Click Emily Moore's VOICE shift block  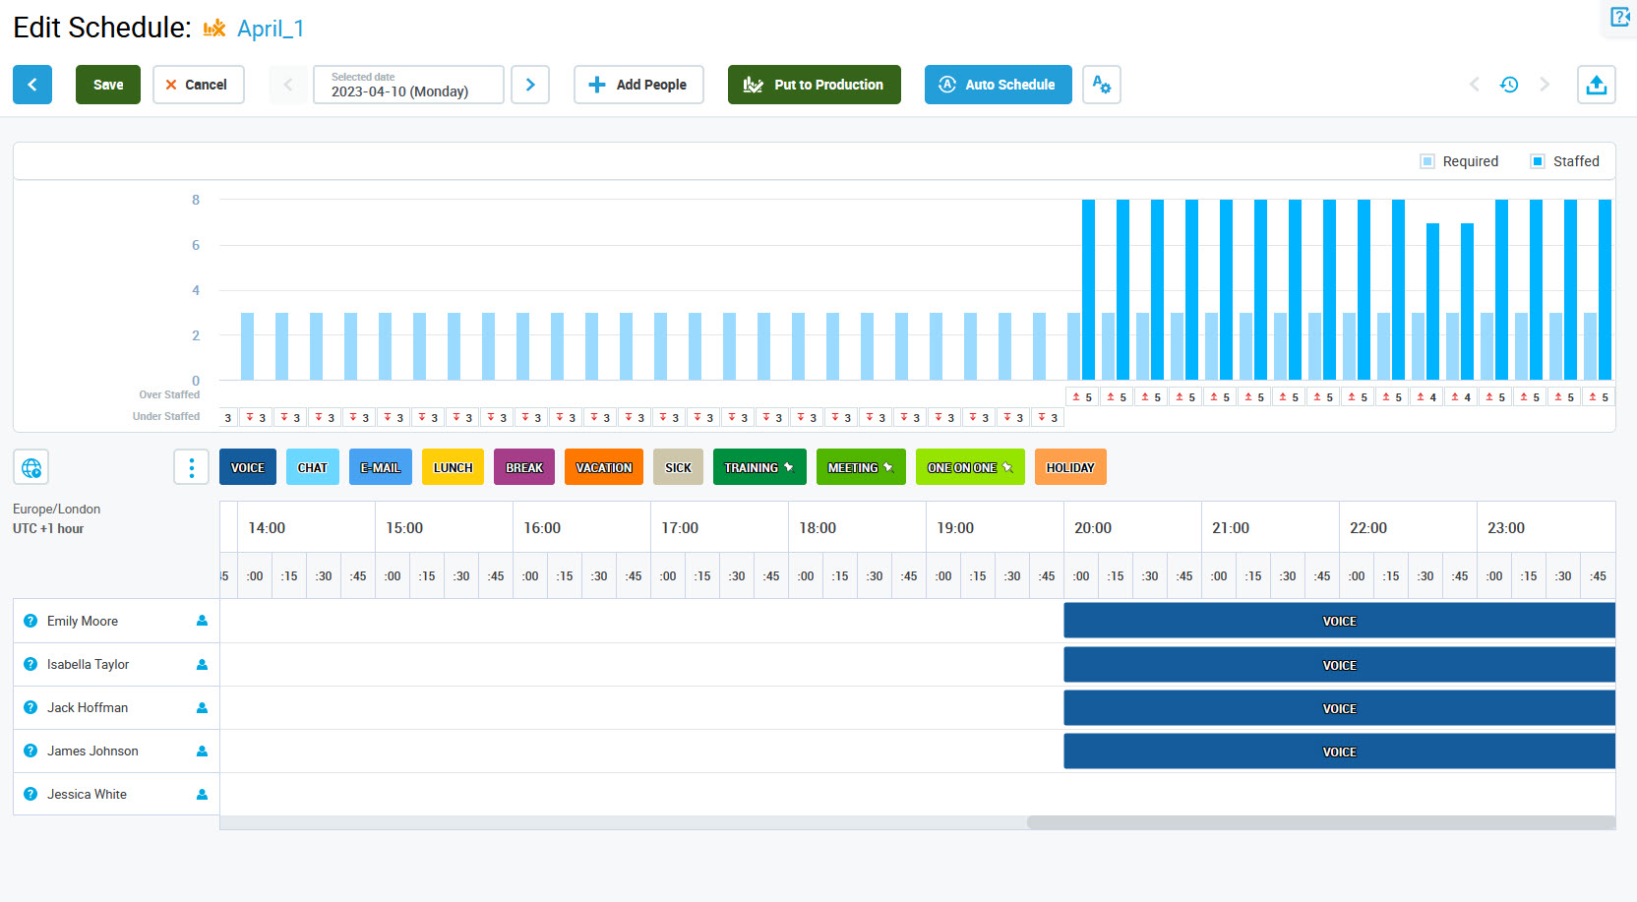pyautogui.click(x=1338, y=621)
